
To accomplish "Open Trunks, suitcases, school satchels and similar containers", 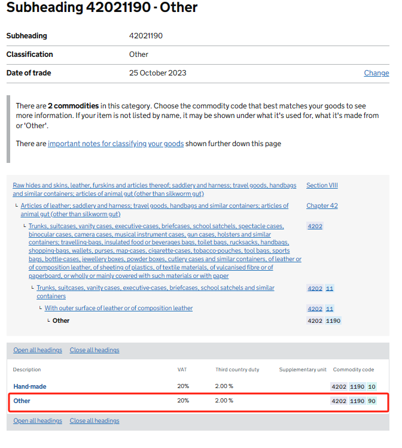I will [155, 292].
